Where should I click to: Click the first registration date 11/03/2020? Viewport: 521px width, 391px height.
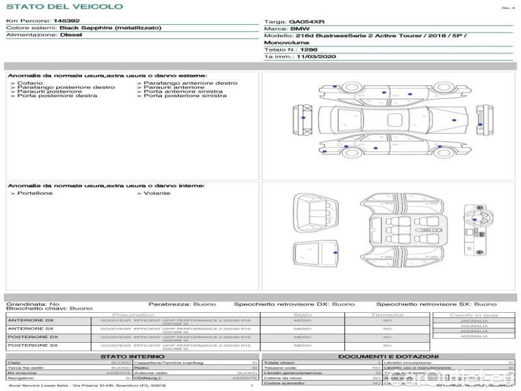coord(316,57)
